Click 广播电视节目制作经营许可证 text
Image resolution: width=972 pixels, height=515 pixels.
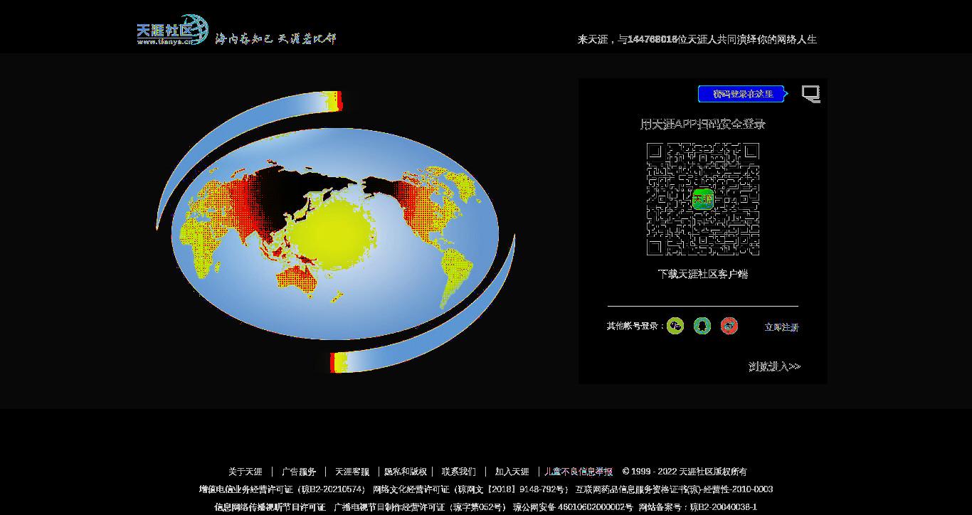click(420, 507)
